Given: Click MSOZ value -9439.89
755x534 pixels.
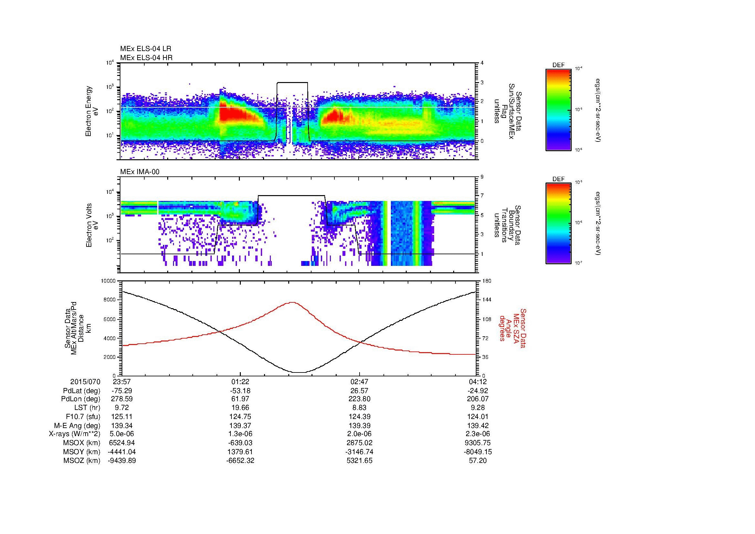Looking at the screenshot, I should pos(122,461).
